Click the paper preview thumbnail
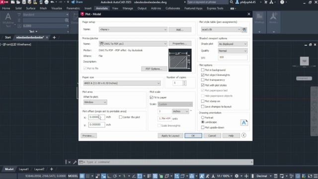This screenshot has height=179, width=318. click(180, 60)
